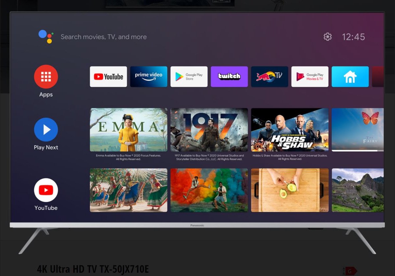
Task: Open the blue home app tile
Action: 350,77
